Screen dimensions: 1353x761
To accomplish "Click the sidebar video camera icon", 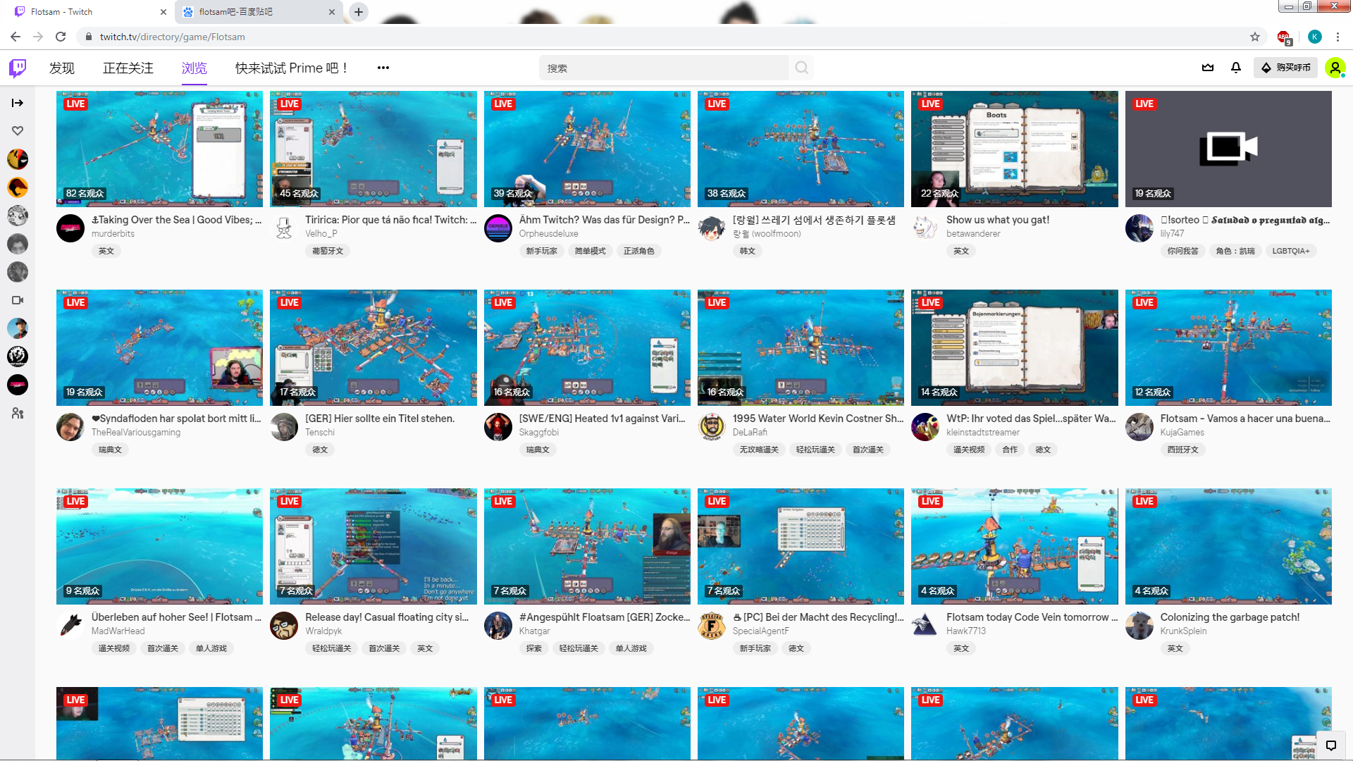I will [x=18, y=300].
